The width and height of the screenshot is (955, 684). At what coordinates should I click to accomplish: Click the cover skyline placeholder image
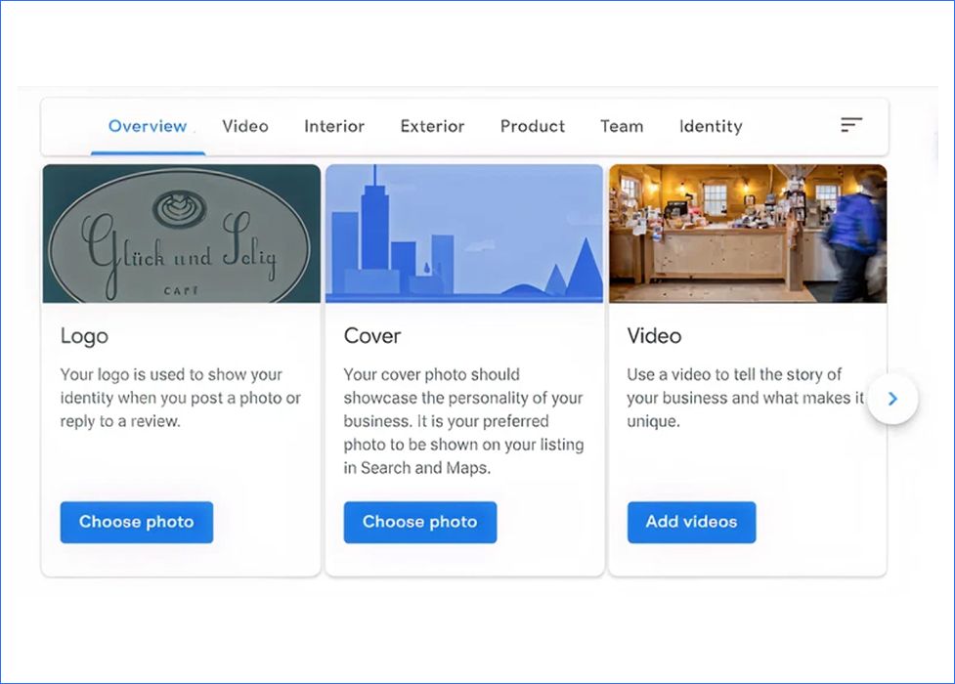464,234
